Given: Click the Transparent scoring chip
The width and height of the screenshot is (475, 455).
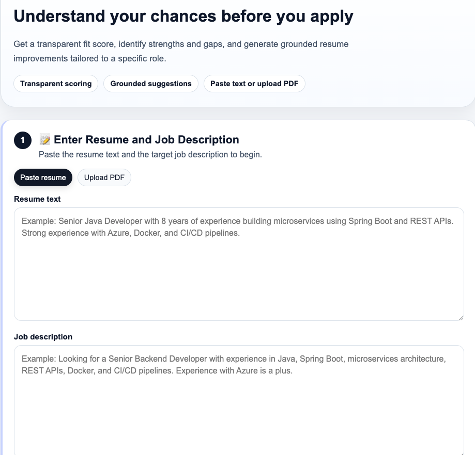Looking at the screenshot, I should [x=56, y=84].
